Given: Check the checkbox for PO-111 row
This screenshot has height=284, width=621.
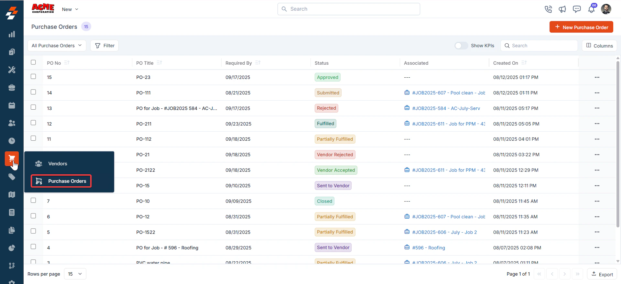Looking at the screenshot, I should click(33, 92).
